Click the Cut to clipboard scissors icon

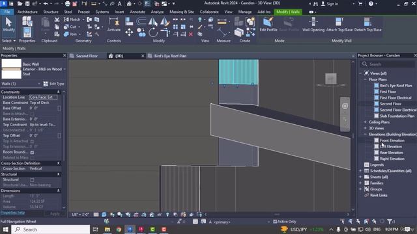57,19
